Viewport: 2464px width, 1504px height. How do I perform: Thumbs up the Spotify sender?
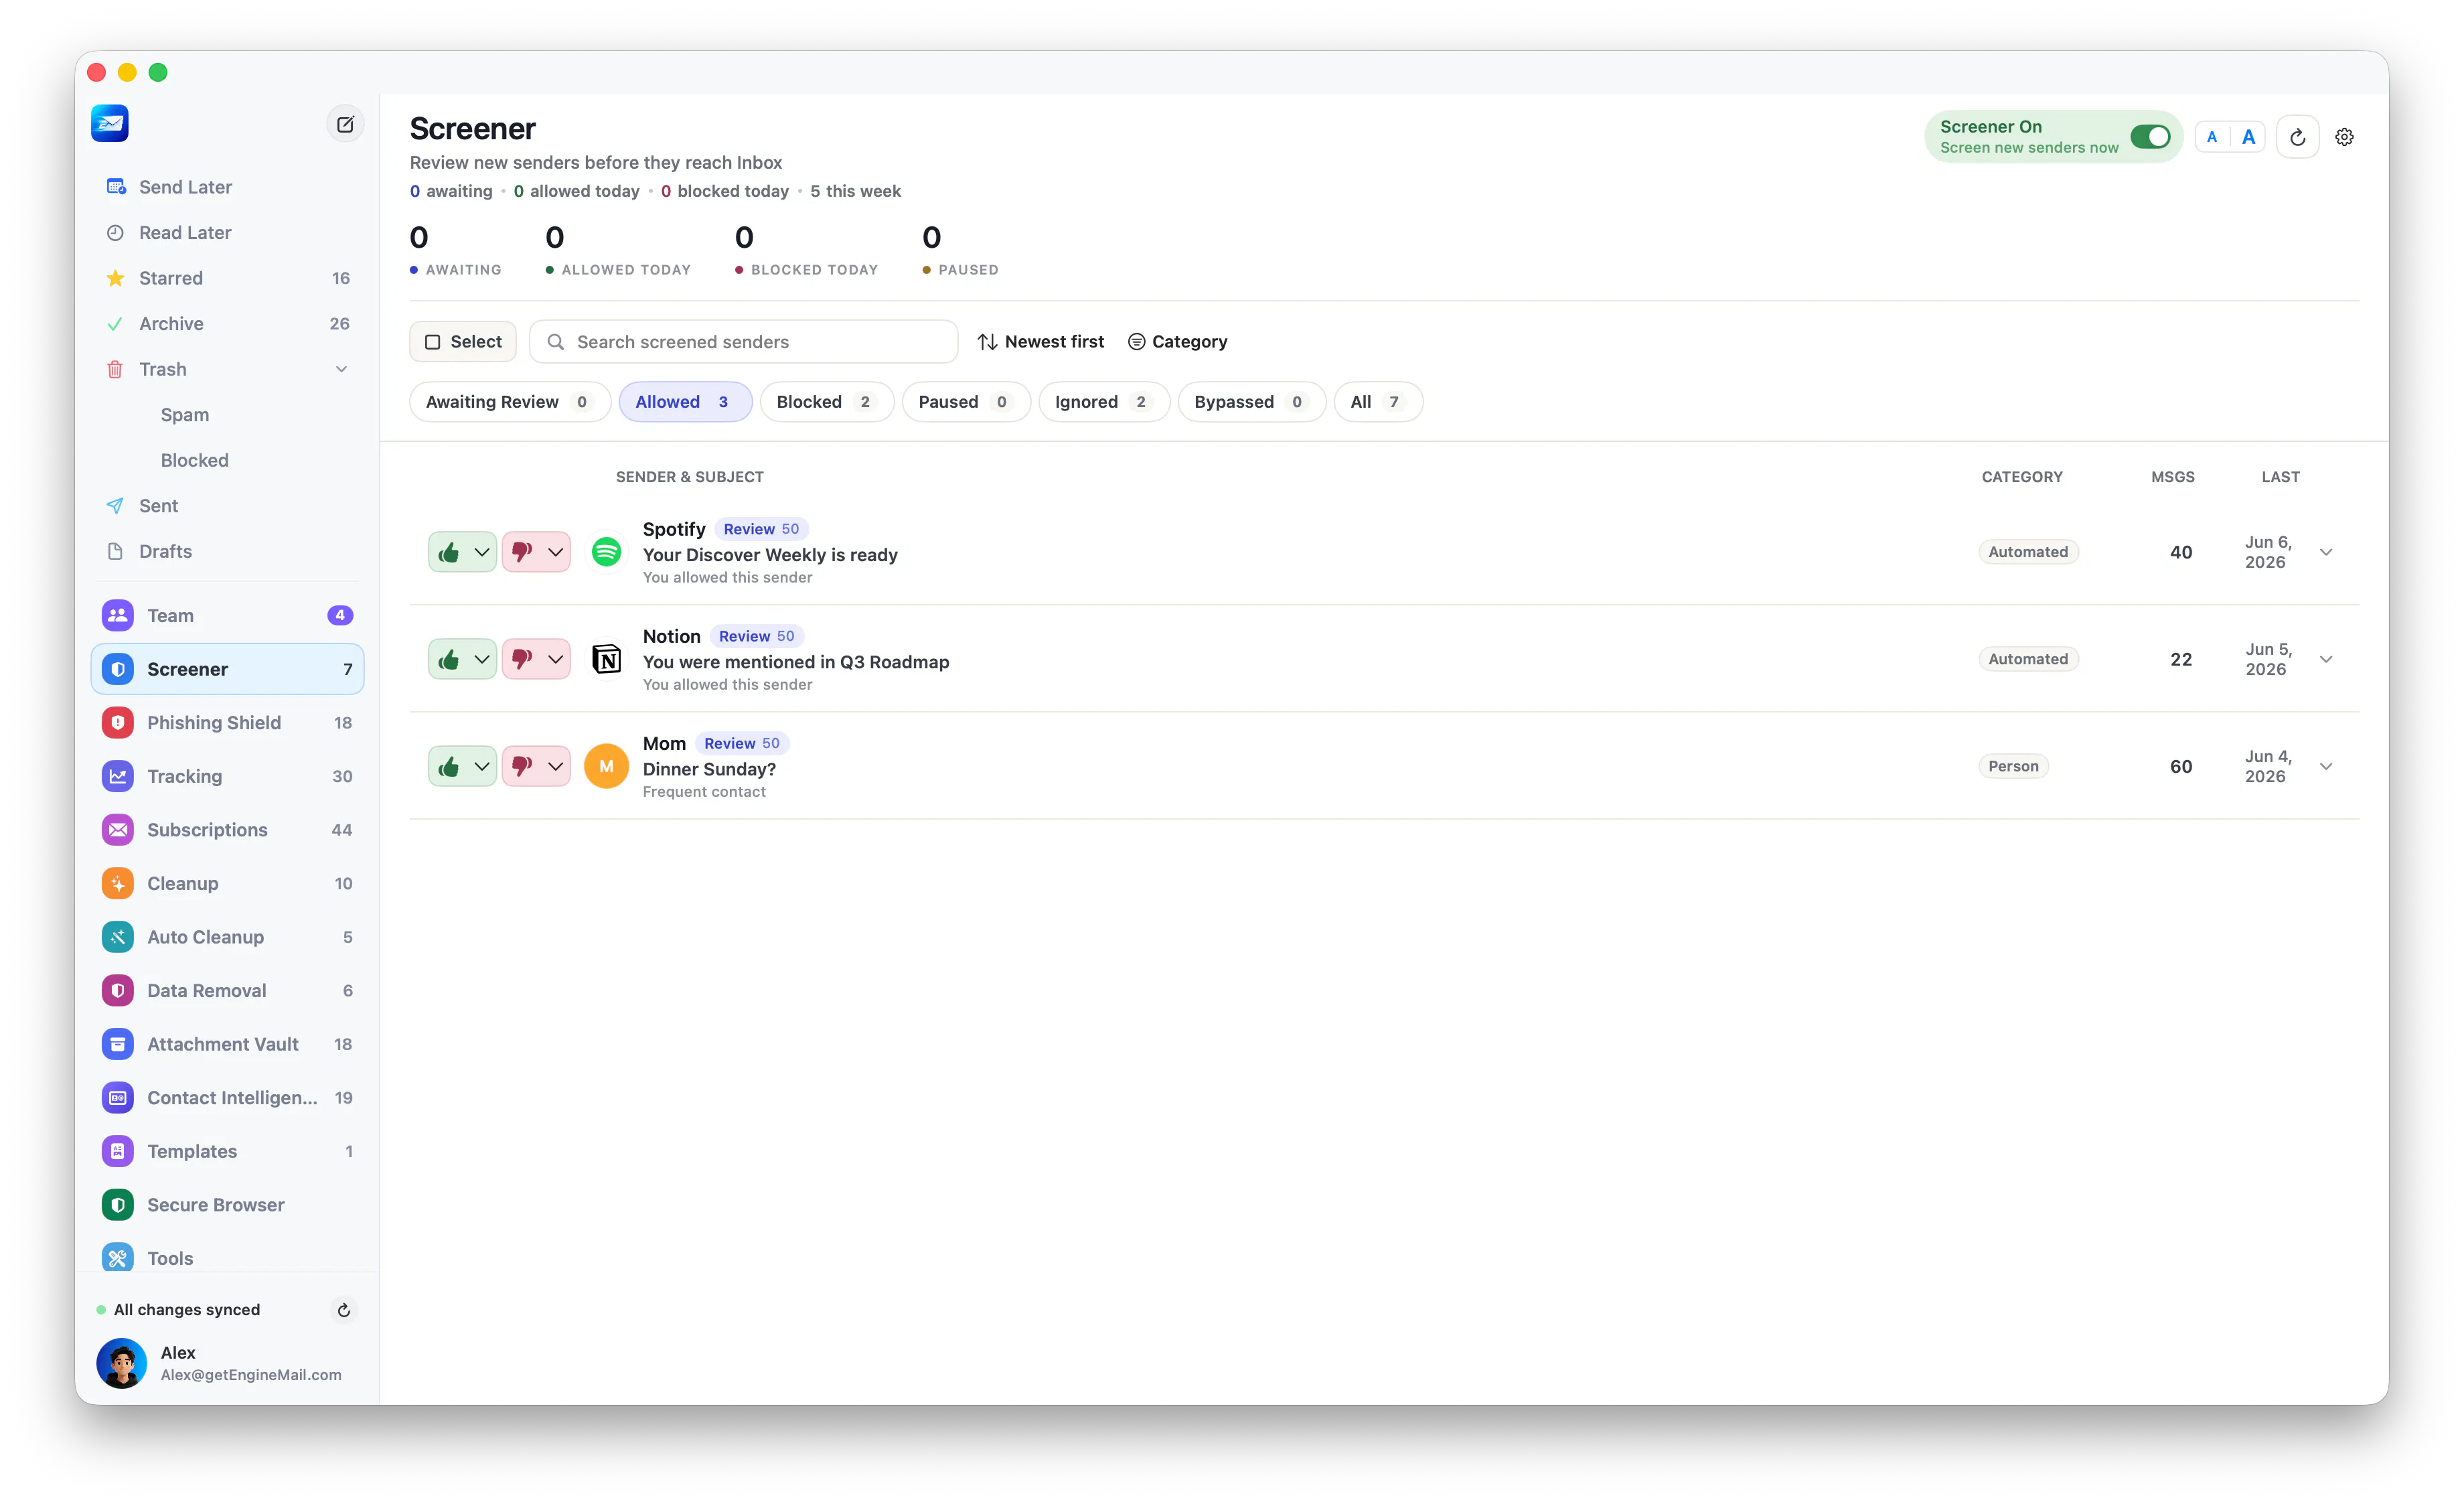[x=449, y=552]
